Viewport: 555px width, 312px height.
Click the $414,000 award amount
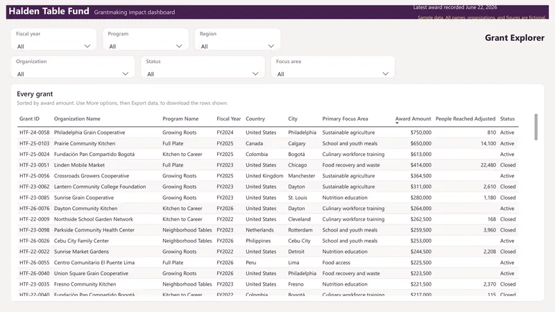coord(421,165)
